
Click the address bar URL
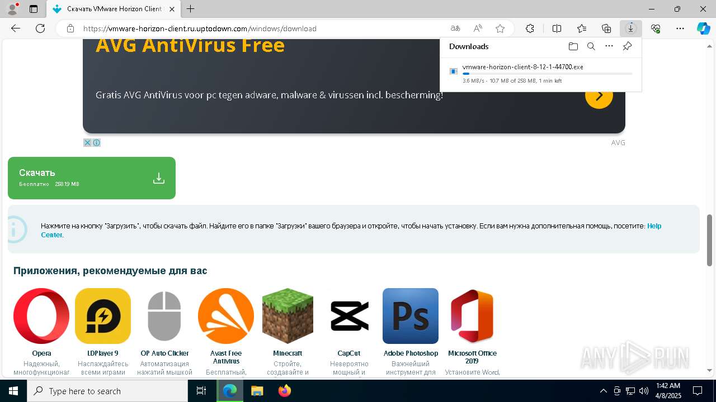tap(200, 28)
